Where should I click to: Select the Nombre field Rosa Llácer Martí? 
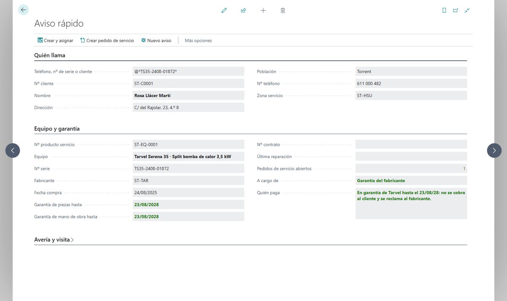[x=188, y=95]
